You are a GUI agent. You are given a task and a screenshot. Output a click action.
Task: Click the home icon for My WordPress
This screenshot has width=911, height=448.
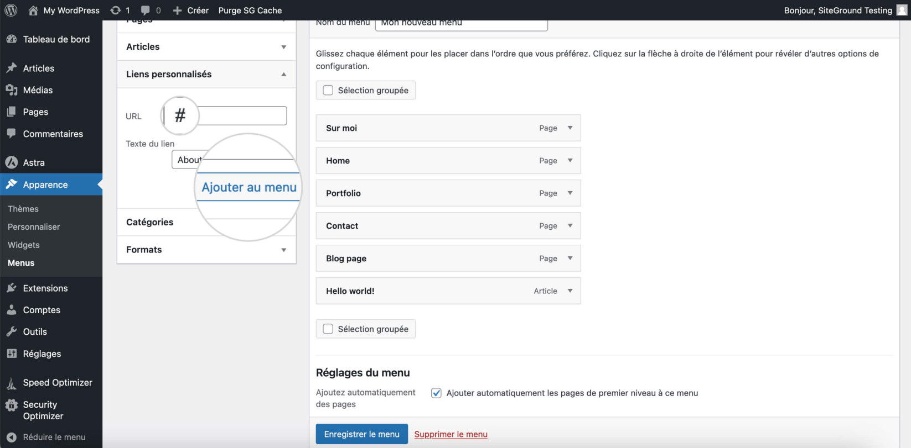tap(33, 10)
